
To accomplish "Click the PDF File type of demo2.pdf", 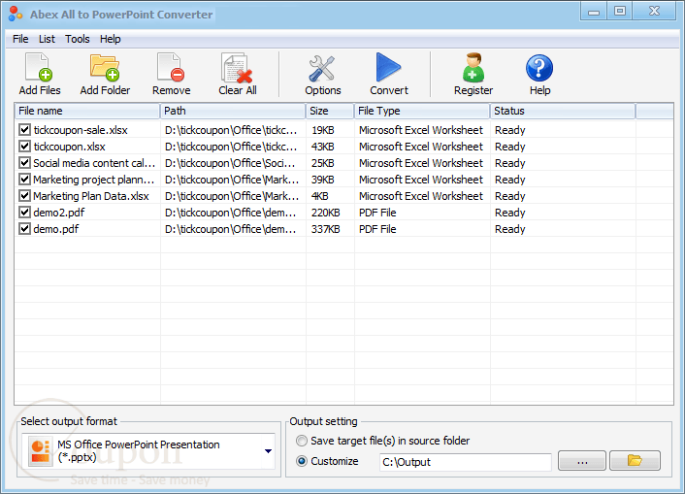I will (377, 213).
